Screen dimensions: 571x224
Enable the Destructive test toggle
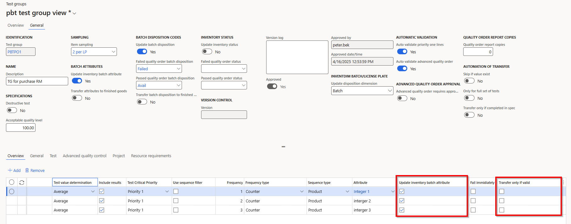point(12,110)
